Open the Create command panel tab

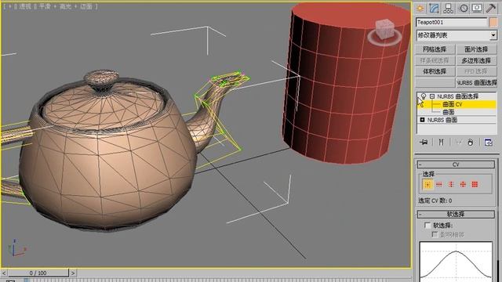click(x=420, y=9)
